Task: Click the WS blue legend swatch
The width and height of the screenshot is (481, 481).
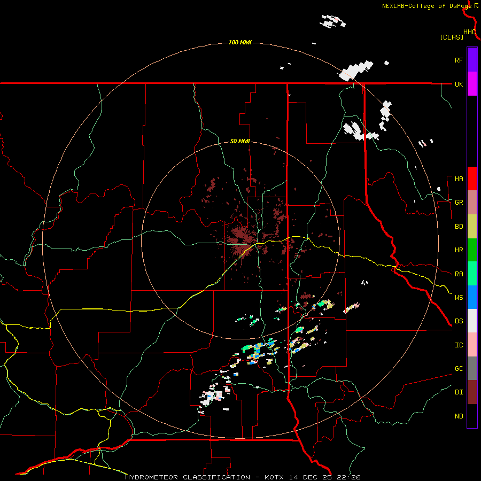Action: point(472,297)
